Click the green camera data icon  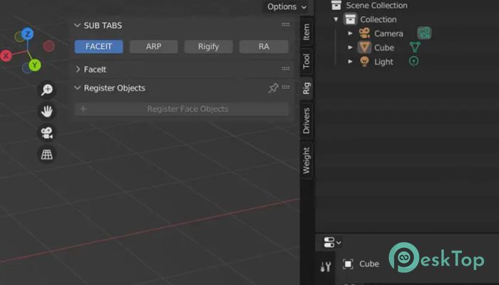pos(424,33)
